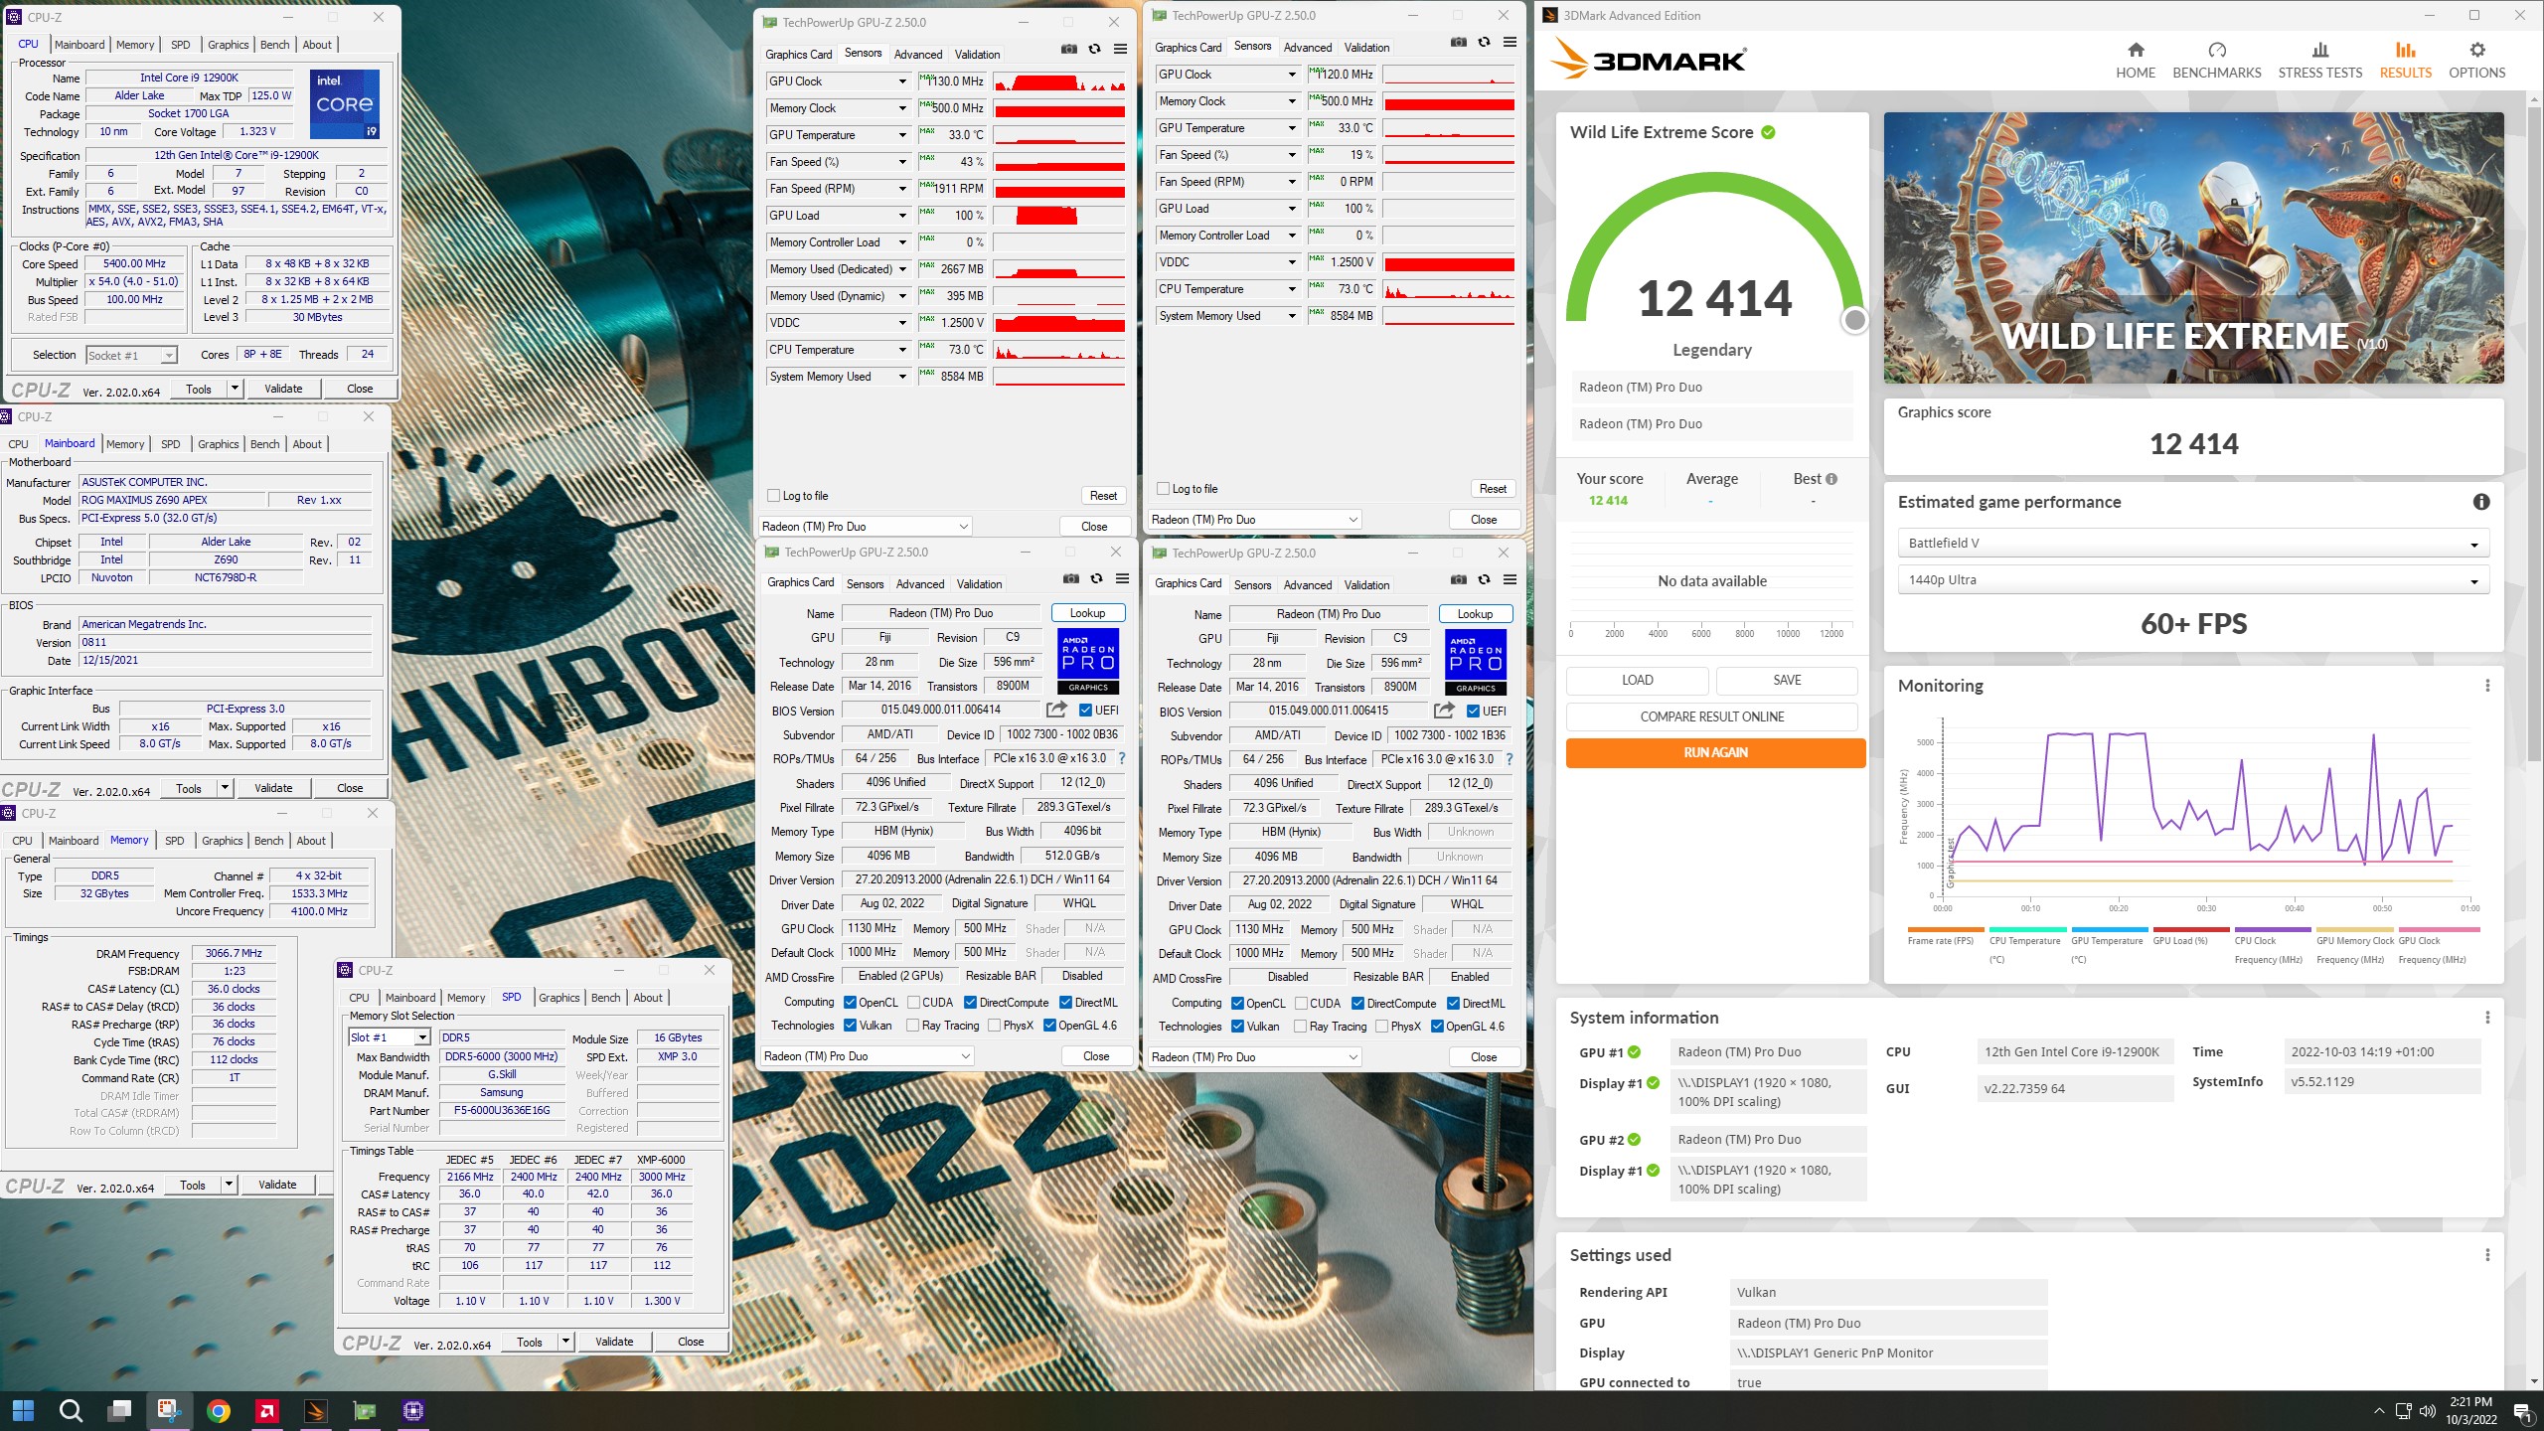Take a screenshot in the top-left GPU-Z sensors window
This screenshot has height=1431, width=2544.
point(1068,49)
